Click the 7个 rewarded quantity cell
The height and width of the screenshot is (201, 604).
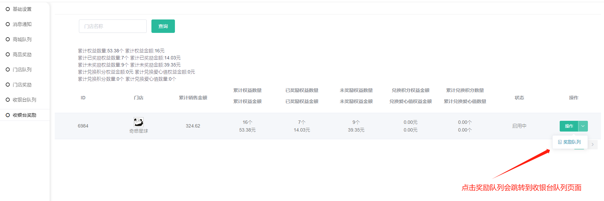pyautogui.click(x=302, y=122)
